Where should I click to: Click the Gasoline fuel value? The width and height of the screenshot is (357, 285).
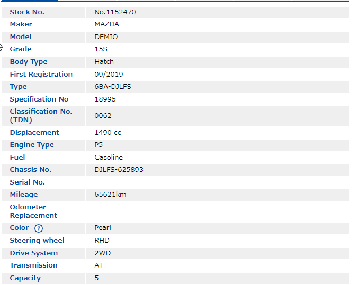109,158
